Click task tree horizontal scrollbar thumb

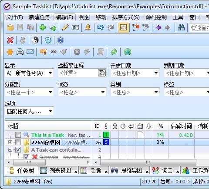coord(29,162)
